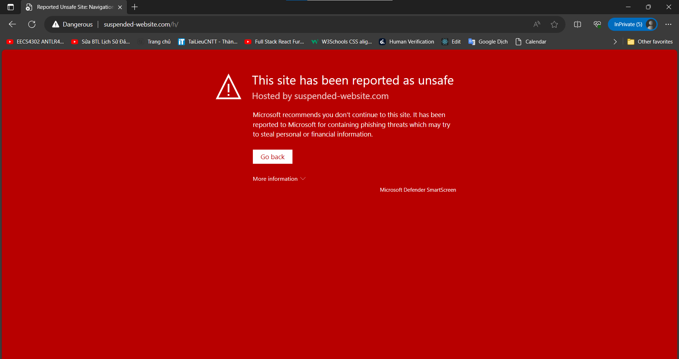Minimize the browser window

pos(628,7)
